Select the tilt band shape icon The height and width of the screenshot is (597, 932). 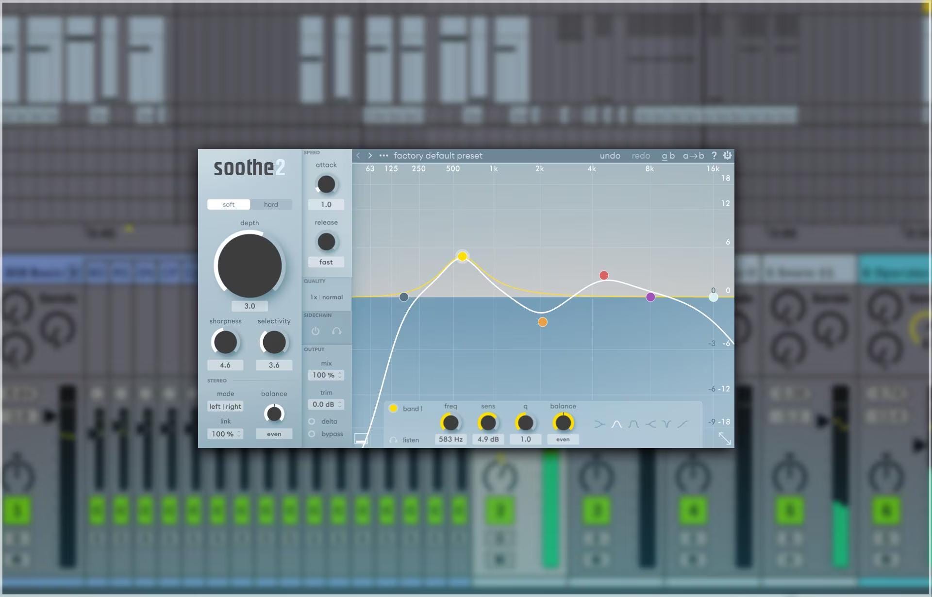click(x=683, y=424)
